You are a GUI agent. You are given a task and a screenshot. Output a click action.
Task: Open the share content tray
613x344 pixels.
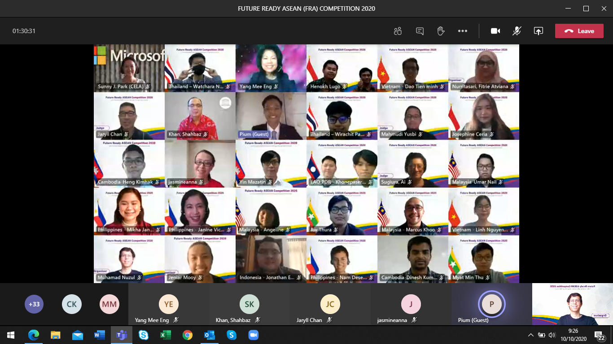(x=538, y=31)
